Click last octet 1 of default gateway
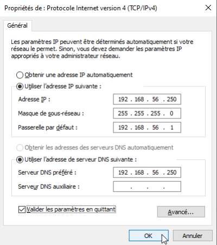This screenshot has width=217, height=245. [x=172, y=128]
